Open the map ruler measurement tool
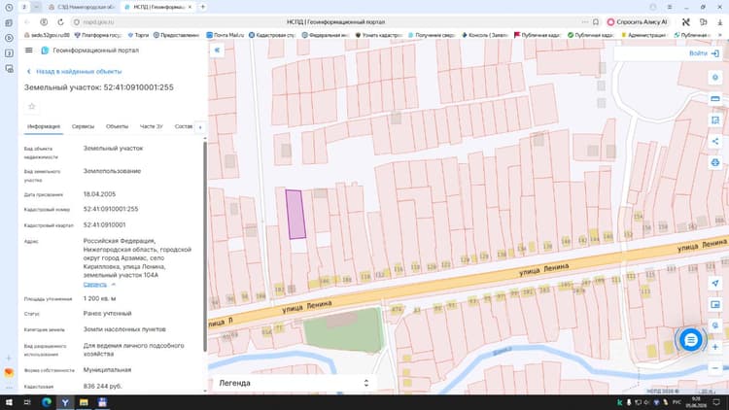Viewport: 729px width, 410px height. click(715, 98)
